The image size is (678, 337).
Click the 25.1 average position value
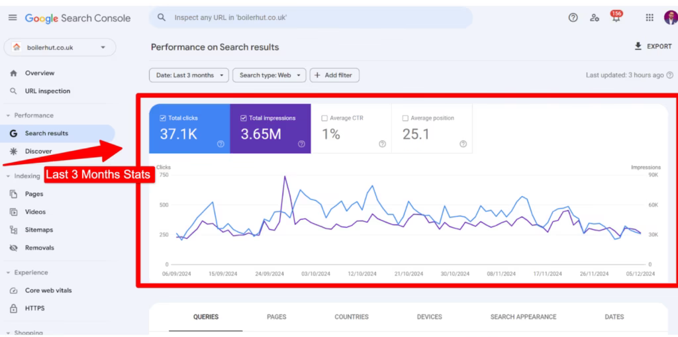pos(416,134)
